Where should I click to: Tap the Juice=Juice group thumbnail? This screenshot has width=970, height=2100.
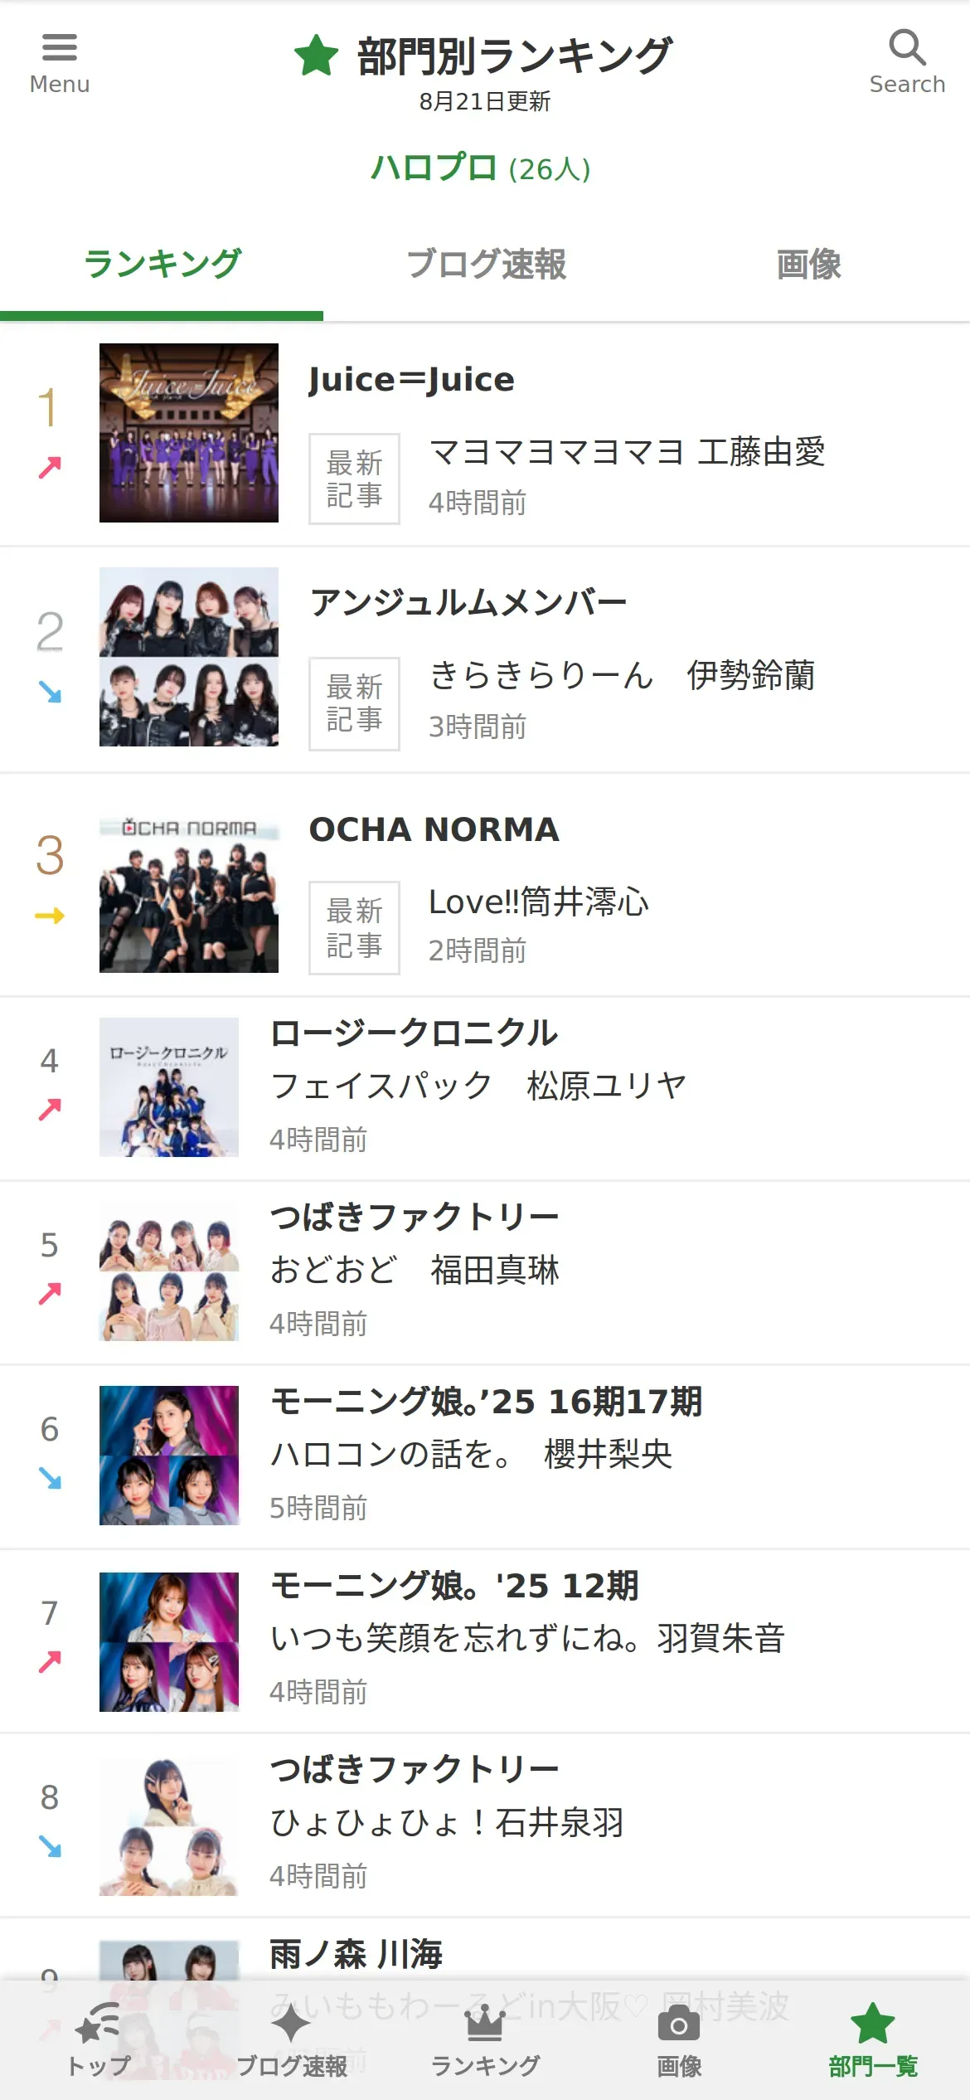pyautogui.click(x=189, y=433)
